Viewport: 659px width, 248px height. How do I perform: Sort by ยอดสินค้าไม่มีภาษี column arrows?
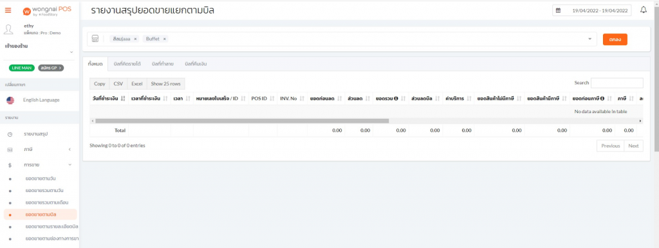pyautogui.click(x=519, y=98)
